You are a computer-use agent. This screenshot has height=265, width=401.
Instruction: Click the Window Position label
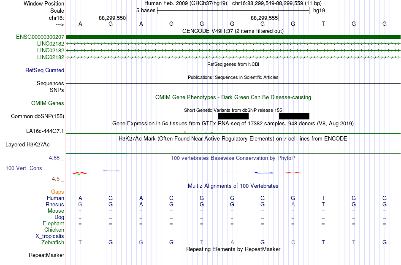44,3
